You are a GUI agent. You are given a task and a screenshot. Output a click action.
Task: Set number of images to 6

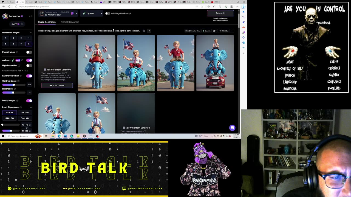pos(13,44)
